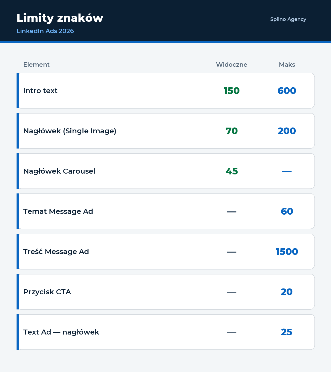
Task: Click the Spilno Agency label
Action: tap(288, 19)
